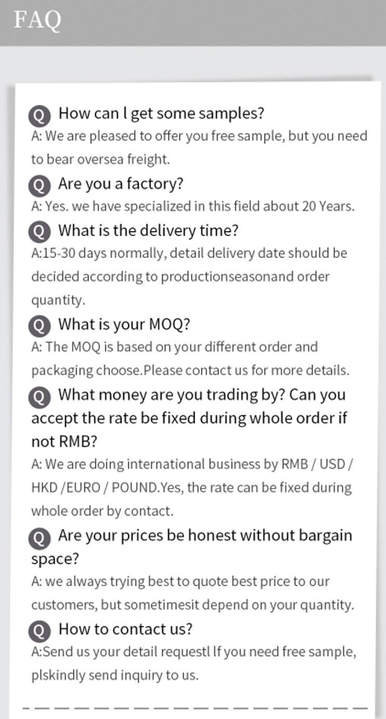Click the Q icon beside the trading money question
The height and width of the screenshot is (719, 386).
(39, 397)
